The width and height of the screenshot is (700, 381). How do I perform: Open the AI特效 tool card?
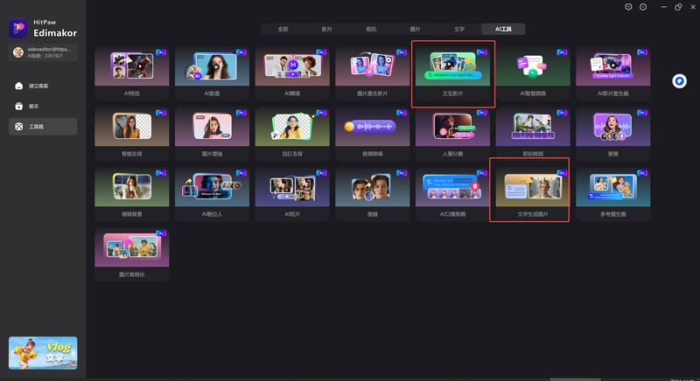click(x=132, y=74)
